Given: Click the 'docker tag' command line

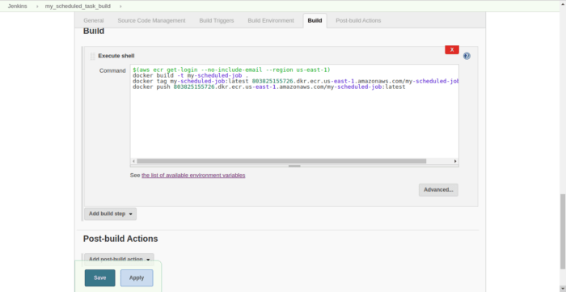Looking at the screenshot, I should 295,81.
